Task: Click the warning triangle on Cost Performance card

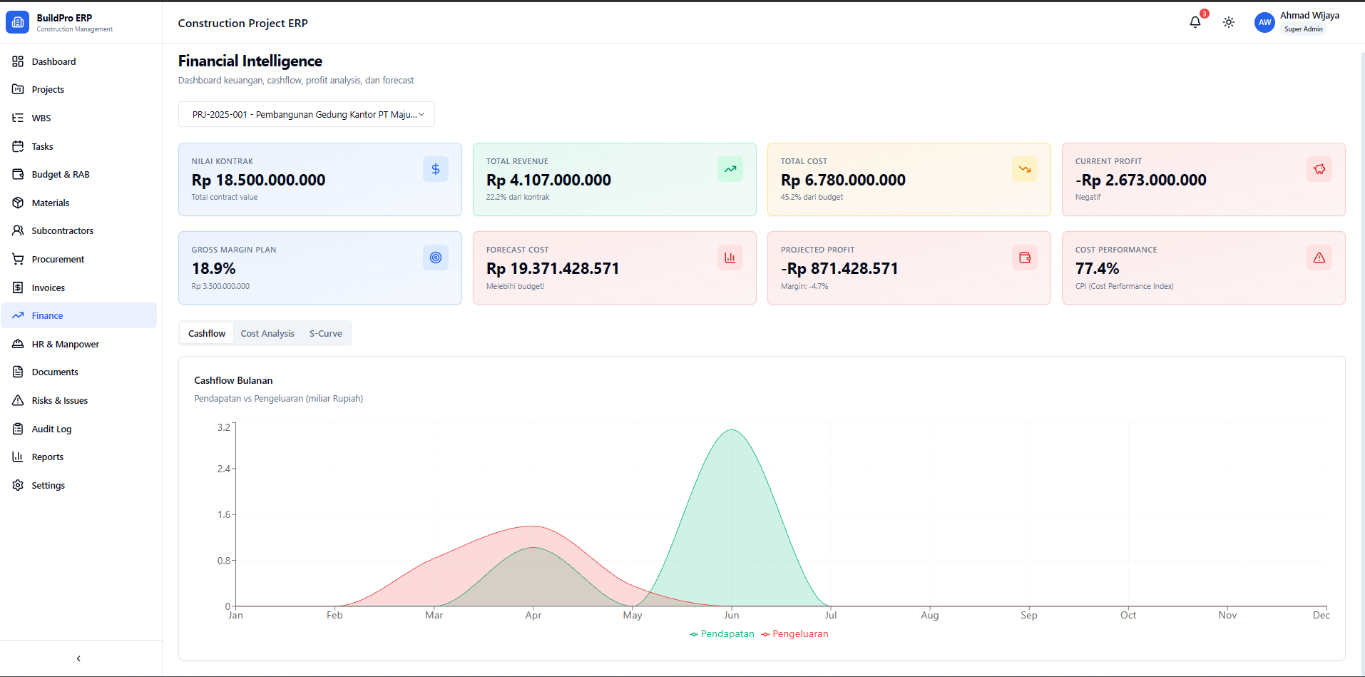Action: pos(1319,258)
